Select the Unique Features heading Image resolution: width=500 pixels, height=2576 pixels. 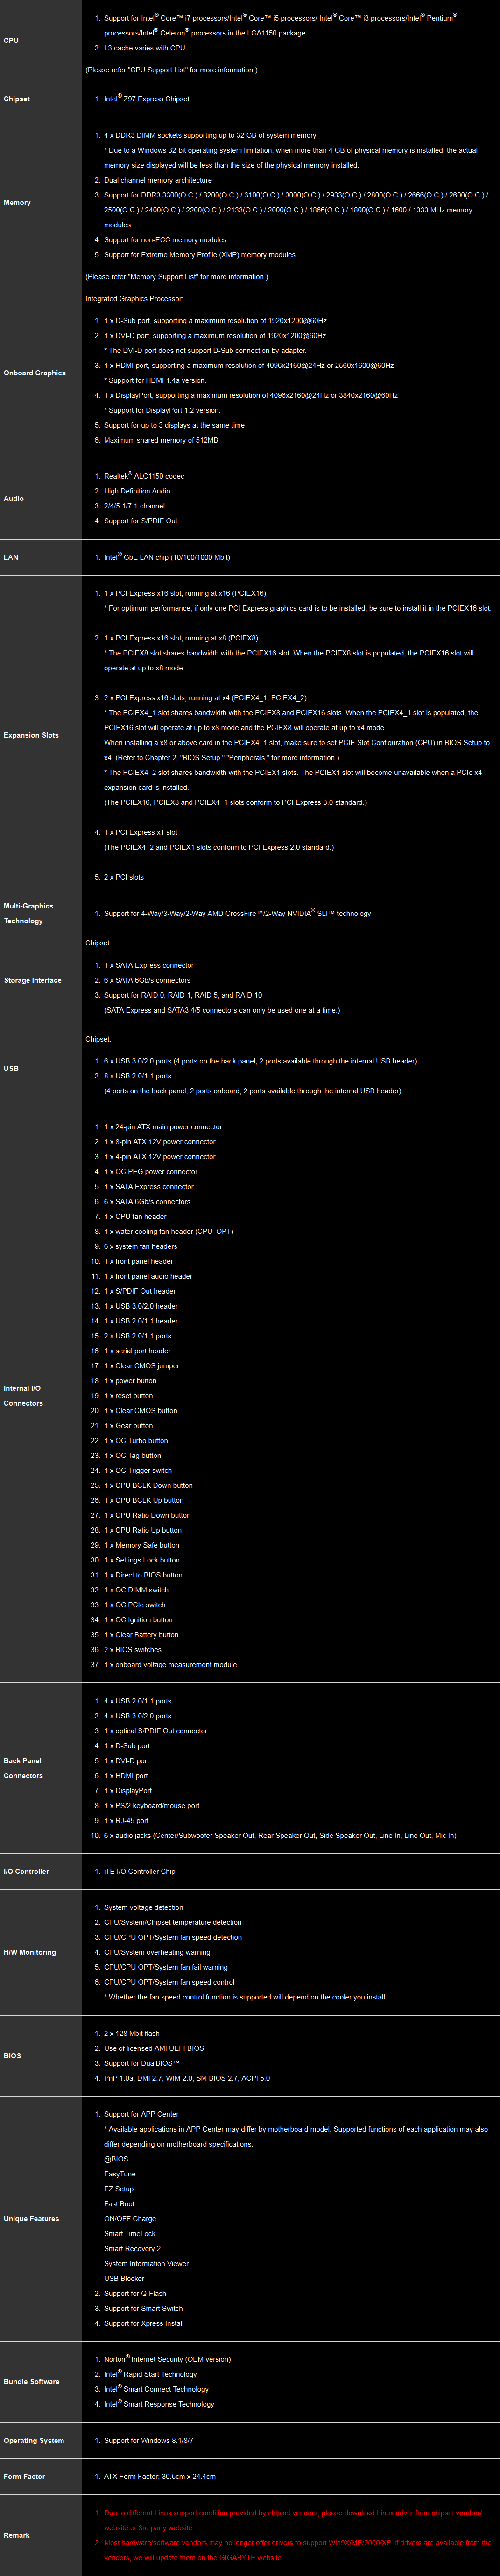tap(31, 2219)
